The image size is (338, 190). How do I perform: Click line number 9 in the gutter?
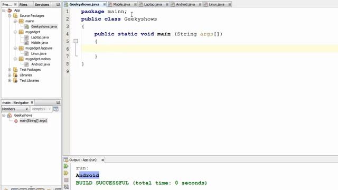coord(68,71)
